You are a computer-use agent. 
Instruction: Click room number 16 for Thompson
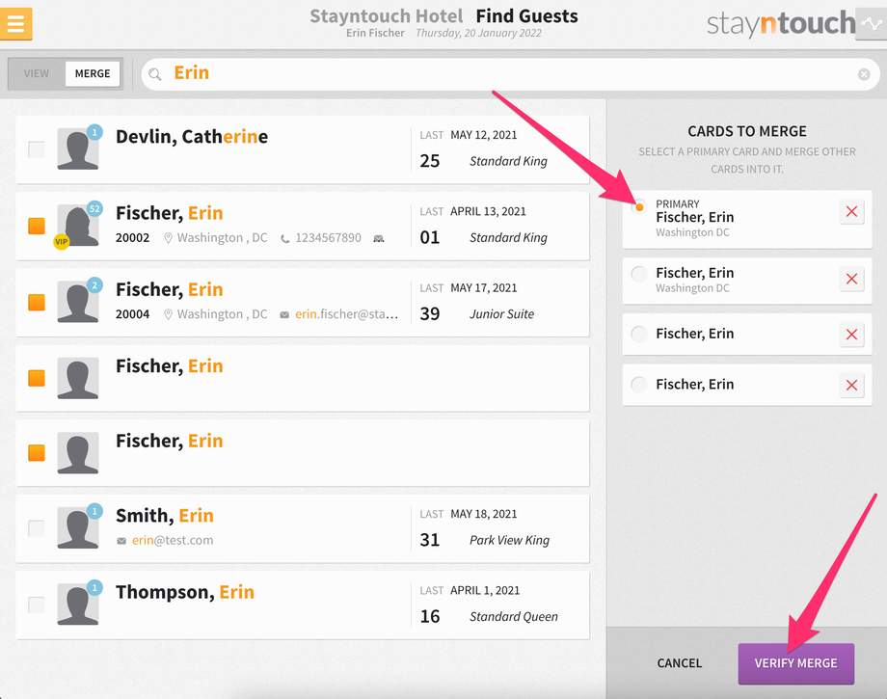430,616
